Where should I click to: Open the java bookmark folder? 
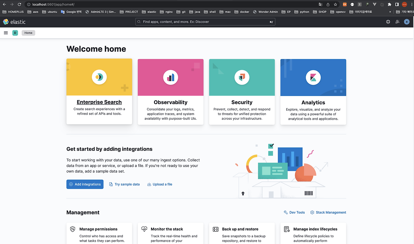click(195, 12)
